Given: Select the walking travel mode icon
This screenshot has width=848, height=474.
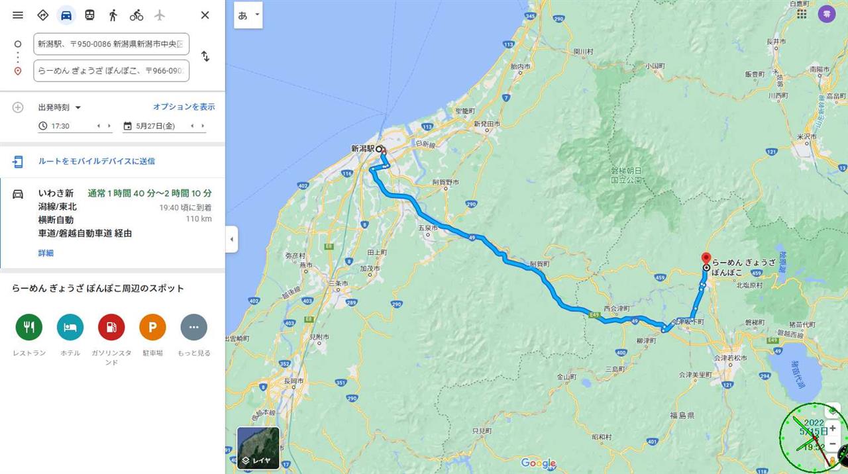Looking at the screenshot, I should [113, 15].
